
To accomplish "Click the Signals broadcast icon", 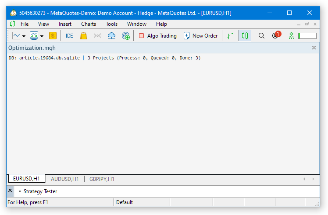I will coord(97,36).
